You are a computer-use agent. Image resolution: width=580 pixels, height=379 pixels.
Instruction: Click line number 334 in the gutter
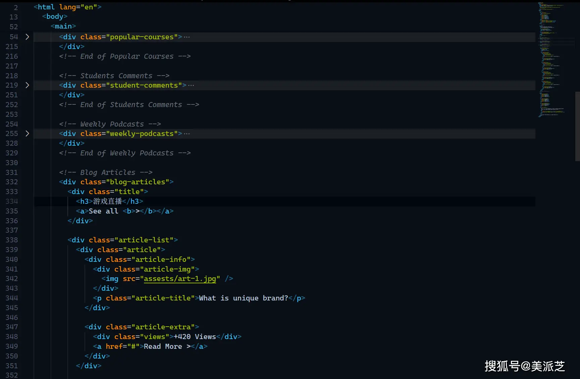[x=12, y=201]
